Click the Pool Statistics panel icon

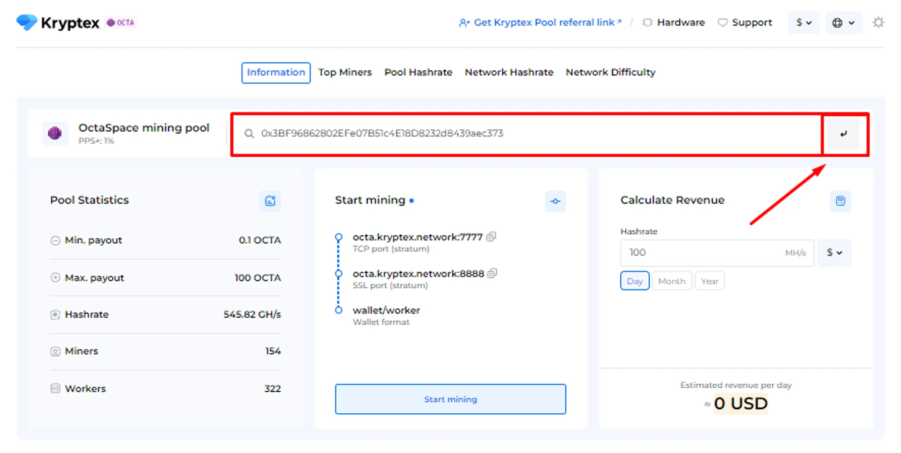coord(270,201)
